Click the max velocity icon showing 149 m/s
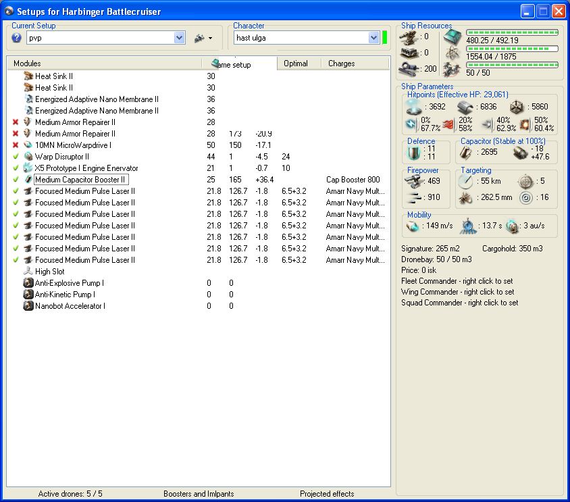The height and width of the screenshot is (502, 570). [412, 226]
